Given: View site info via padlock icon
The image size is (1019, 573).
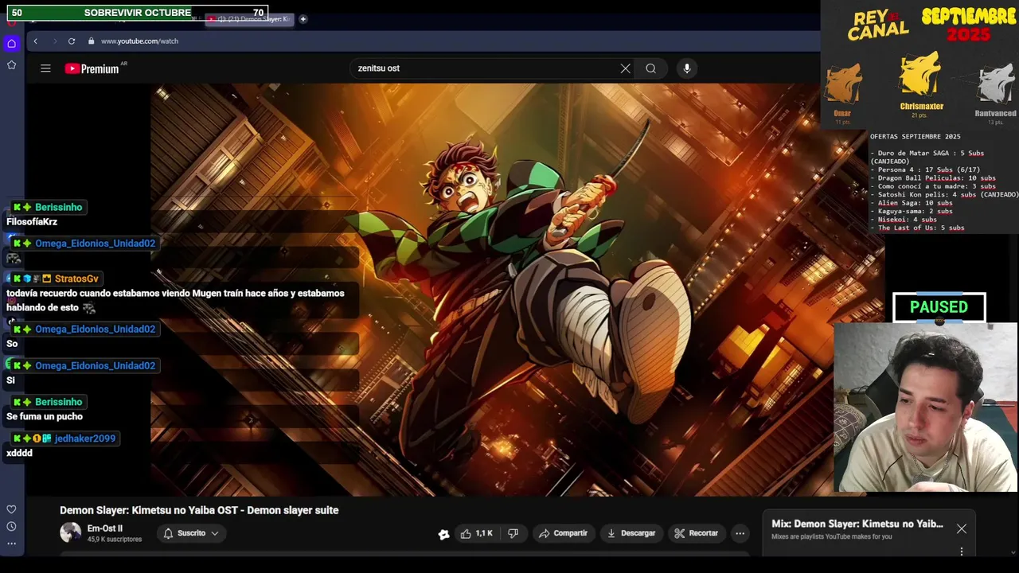Looking at the screenshot, I should [x=92, y=41].
